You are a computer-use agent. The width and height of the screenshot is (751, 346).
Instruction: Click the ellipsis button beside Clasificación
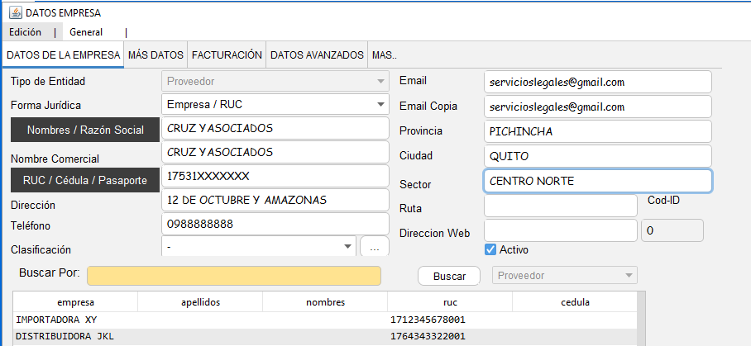pyautogui.click(x=374, y=247)
